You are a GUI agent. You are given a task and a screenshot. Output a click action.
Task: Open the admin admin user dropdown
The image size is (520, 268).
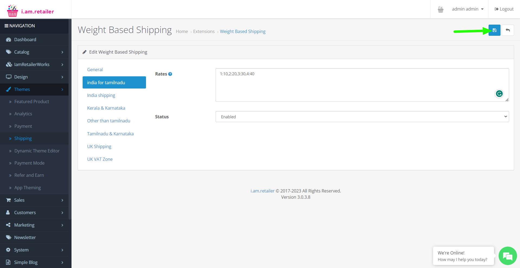pos(468,9)
